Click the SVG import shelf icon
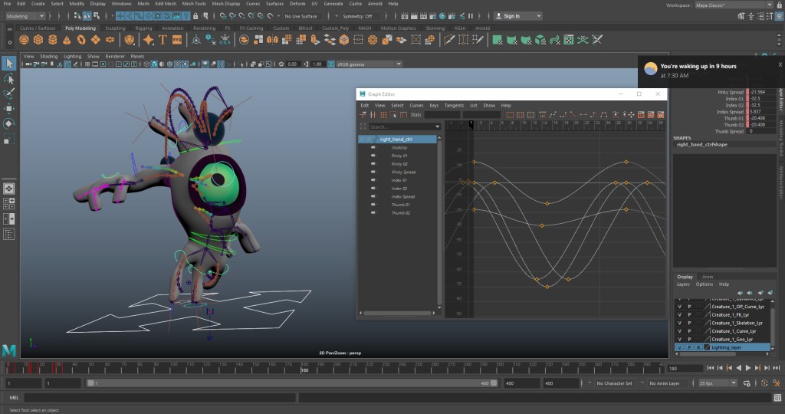Image resolution: width=785 pixels, height=414 pixels. click(x=178, y=39)
